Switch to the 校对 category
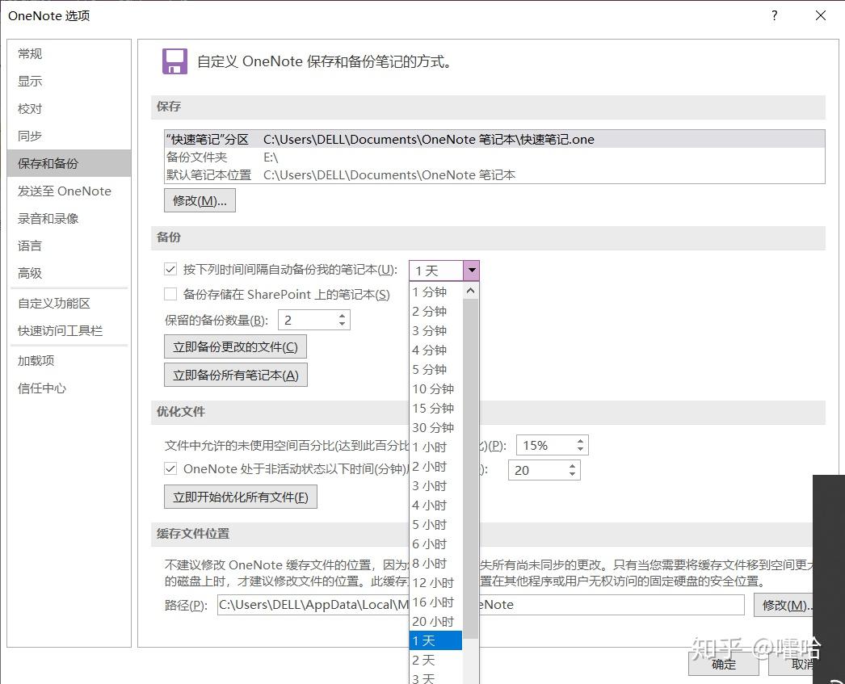This screenshot has width=845, height=684. [69, 109]
